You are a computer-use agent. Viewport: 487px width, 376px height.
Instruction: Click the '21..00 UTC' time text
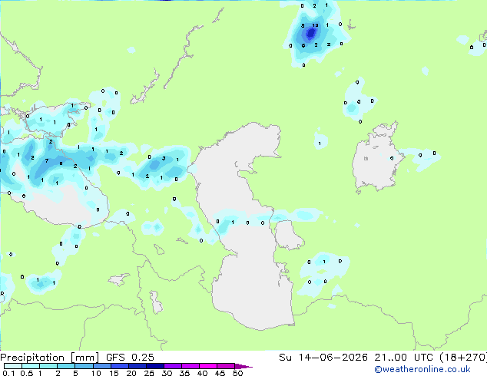coord(403,358)
